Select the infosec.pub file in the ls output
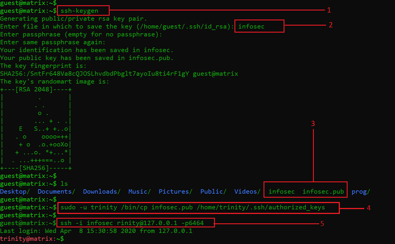This screenshot has width=395, height=244. [x=323, y=191]
